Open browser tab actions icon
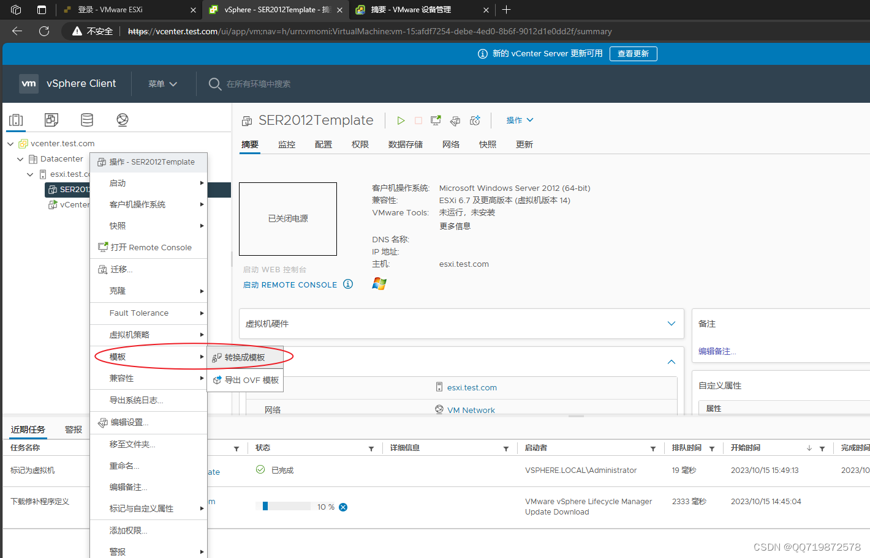 point(42,9)
